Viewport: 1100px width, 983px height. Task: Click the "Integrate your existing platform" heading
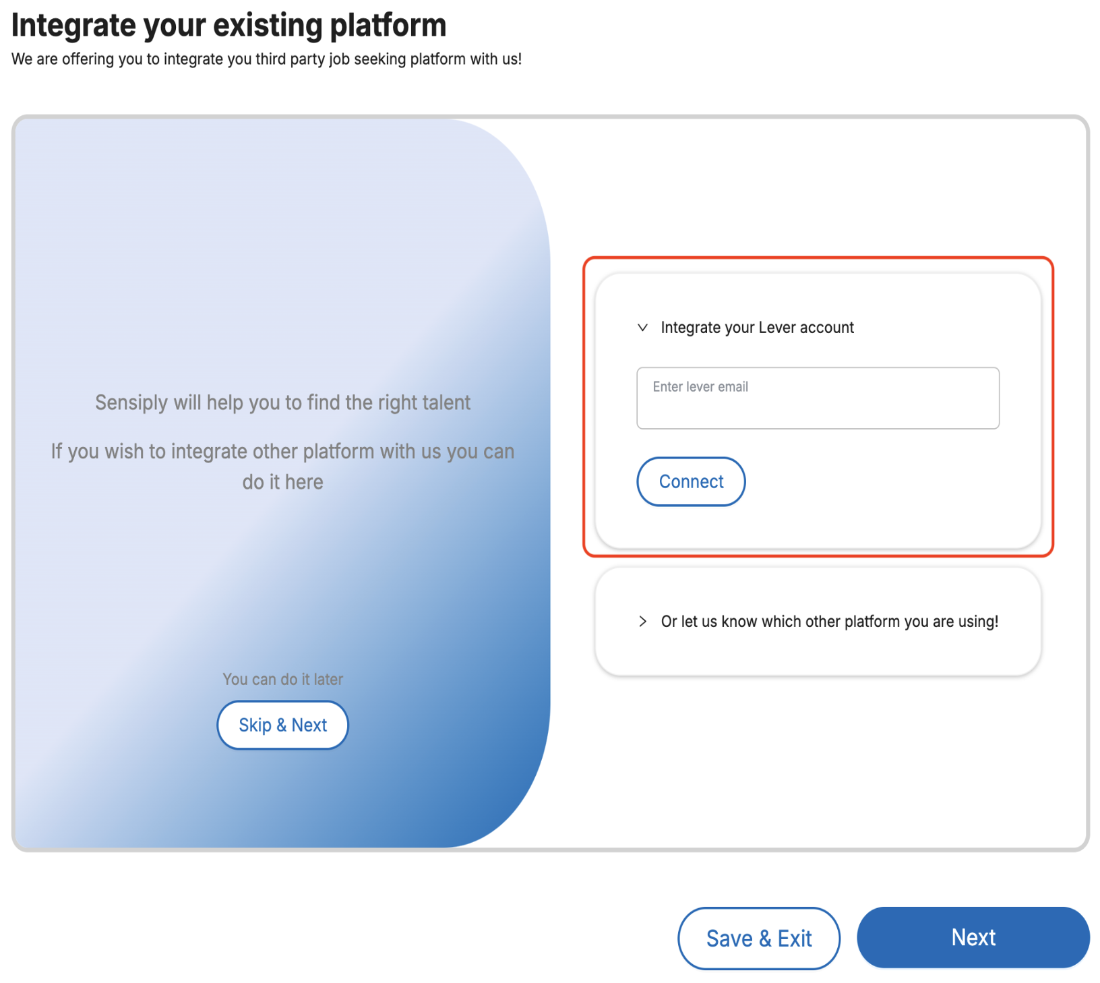pyautogui.click(x=228, y=26)
